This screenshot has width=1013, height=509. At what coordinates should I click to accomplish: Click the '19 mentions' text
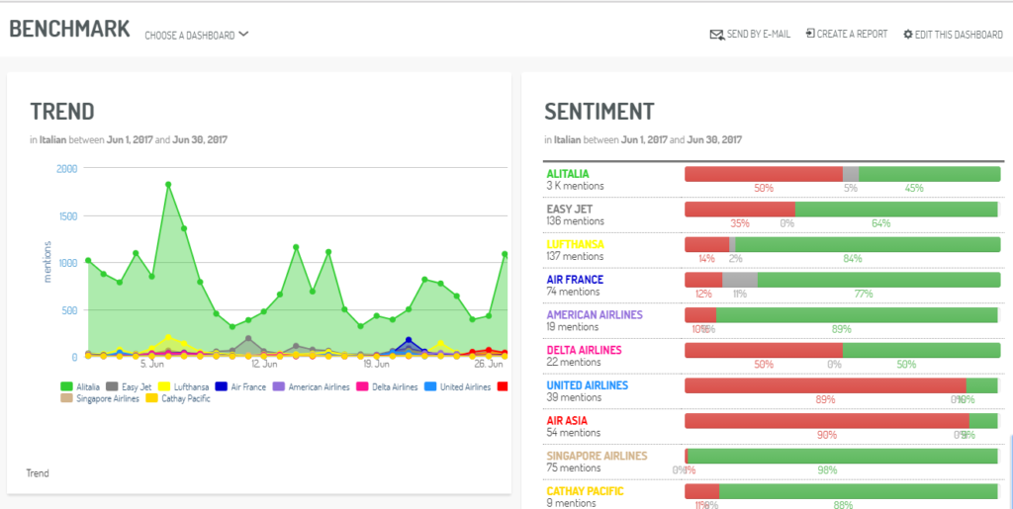pos(572,326)
